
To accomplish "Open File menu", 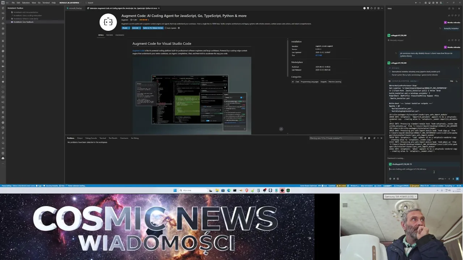I will pyautogui.click(x=13, y=3).
